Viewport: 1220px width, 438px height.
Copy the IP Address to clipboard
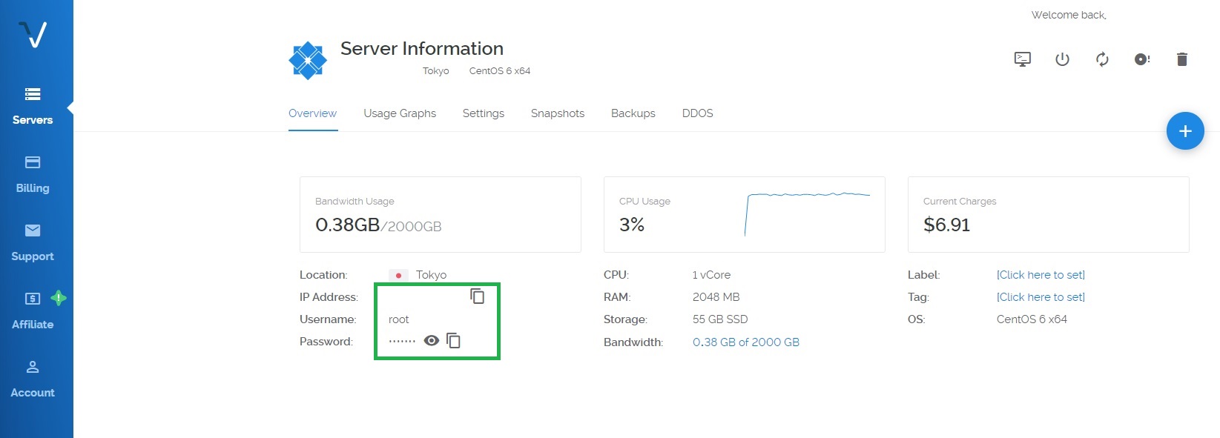pos(478,296)
